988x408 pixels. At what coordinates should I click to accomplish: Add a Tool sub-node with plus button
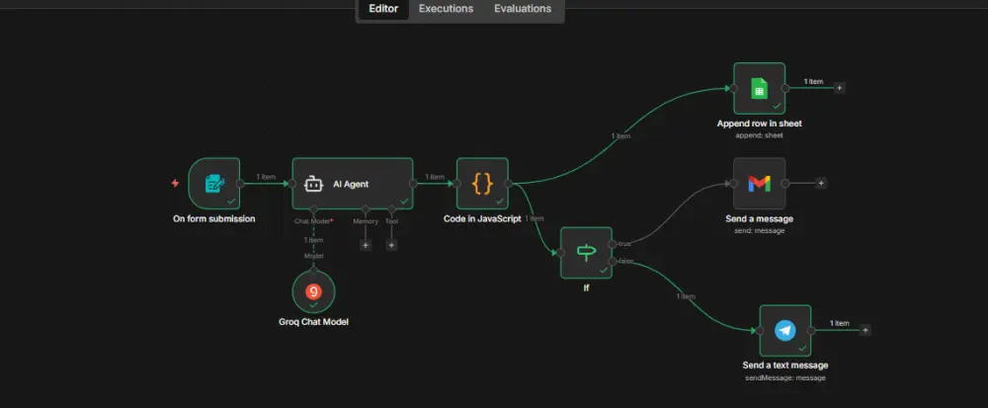tap(391, 245)
